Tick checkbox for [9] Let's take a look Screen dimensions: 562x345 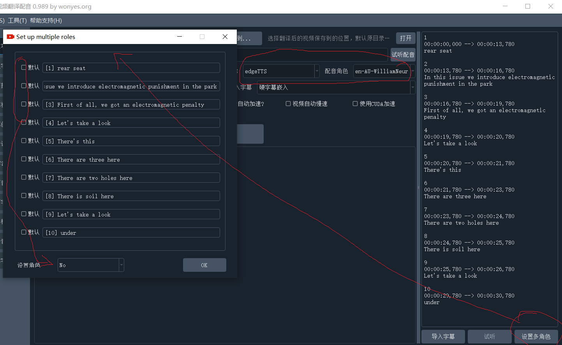(x=24, y=214)
